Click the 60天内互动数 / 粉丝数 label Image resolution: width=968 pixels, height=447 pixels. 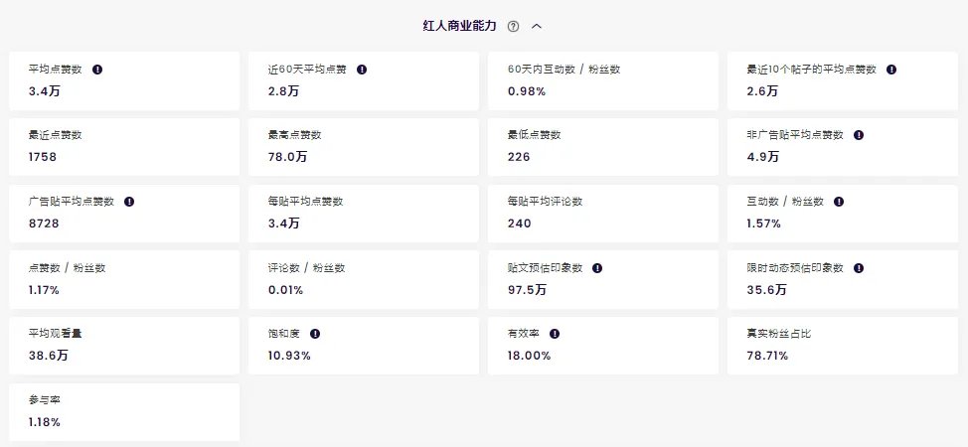[x=564, y=70]
